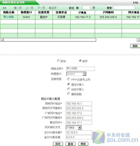The image size is (140, 146).
Task: Click the 线路名称 input field
Action: click(x=81, y=69)
